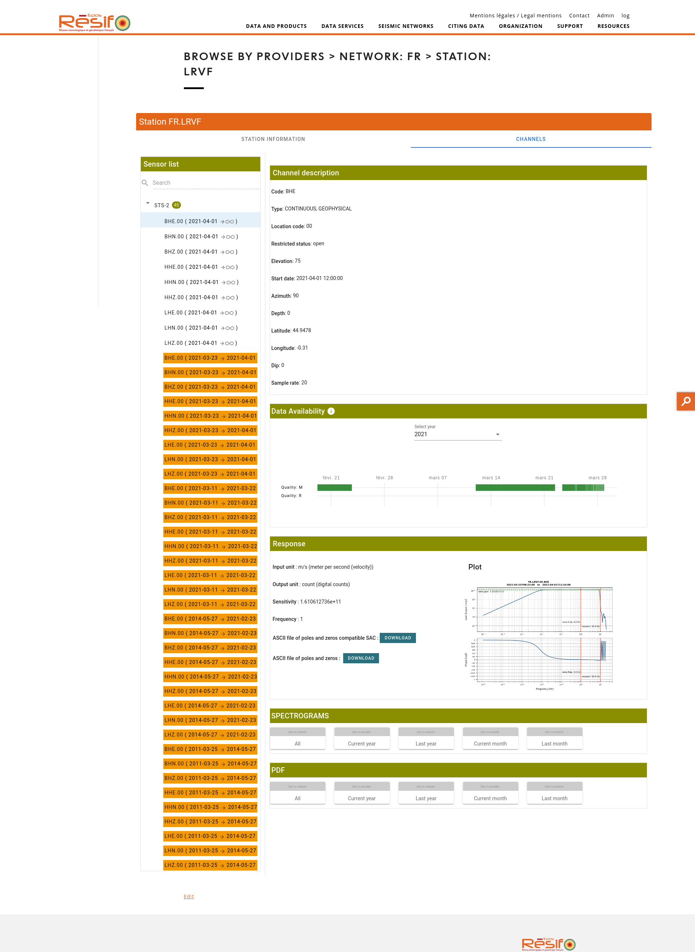This screenshot has width=695, height=952.
Task: Download the ASCII poles and zeros file
Action: pos(361,658)
